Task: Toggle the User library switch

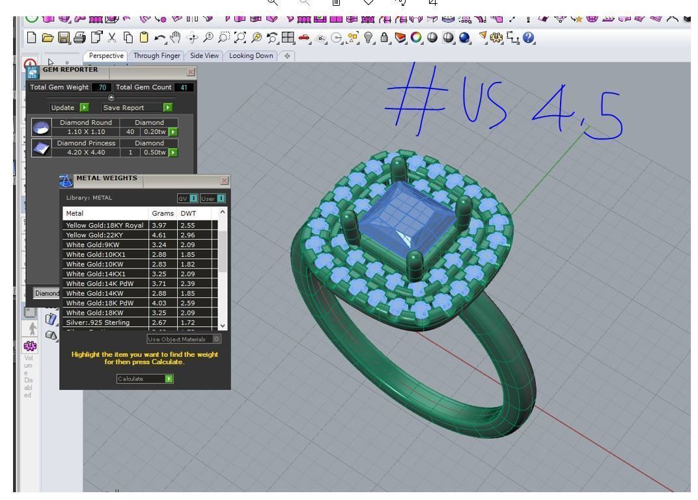Action: click(212, 198)
